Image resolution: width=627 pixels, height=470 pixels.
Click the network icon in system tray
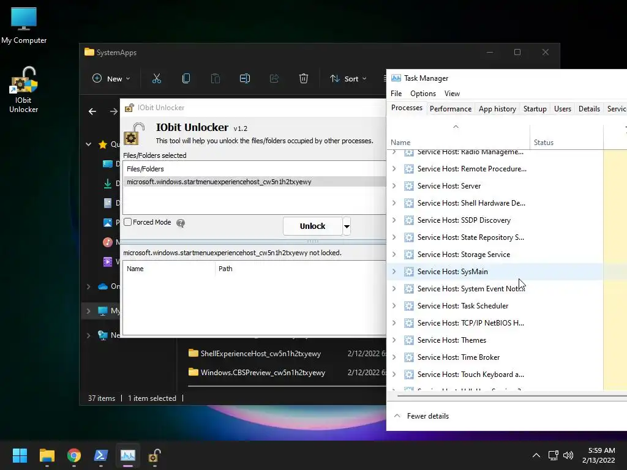(x=554, y=455)
